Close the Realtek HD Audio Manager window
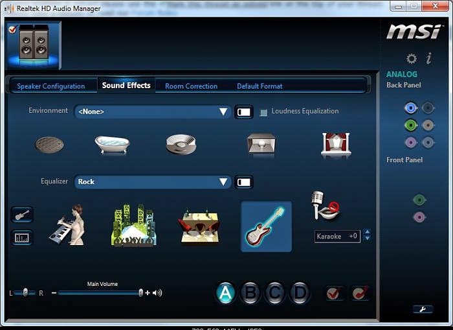 [435, 6]
